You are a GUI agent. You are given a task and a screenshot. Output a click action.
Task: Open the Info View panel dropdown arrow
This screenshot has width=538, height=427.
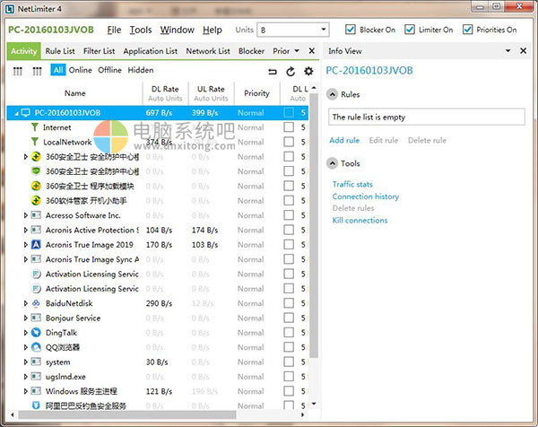pyautogui.click(x=508, y=51)
